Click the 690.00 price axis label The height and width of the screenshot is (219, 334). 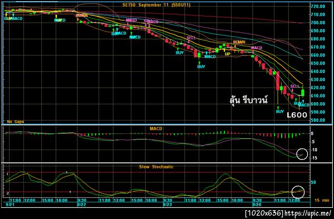[318, 31]
